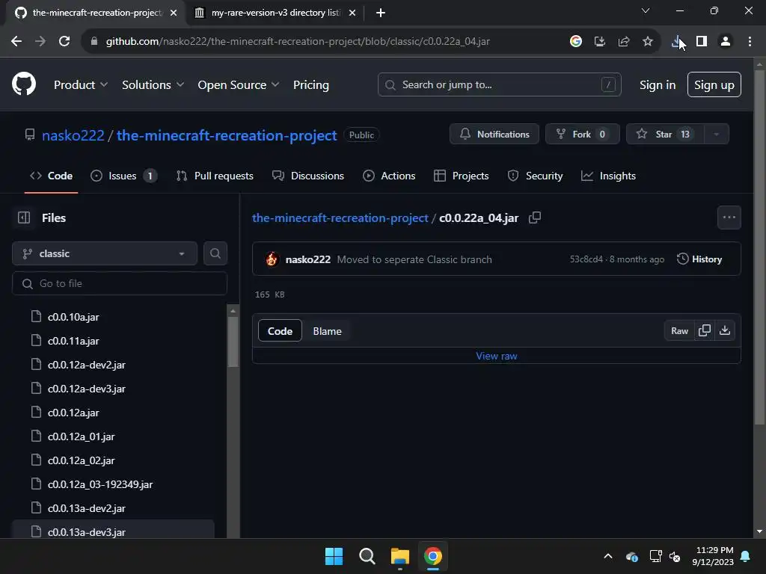This screenshot has width=766, height=574.
Task: Switch to Blame view
Action: coord(328,331)
